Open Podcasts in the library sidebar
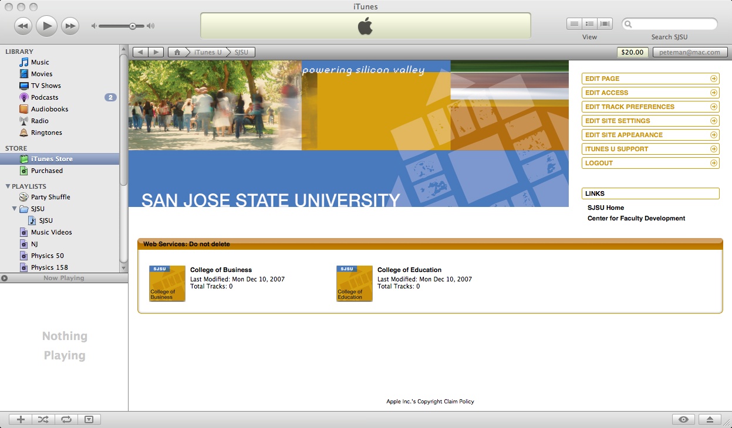Viewport: 732px width, 428px height. click(x=45, y=97)
